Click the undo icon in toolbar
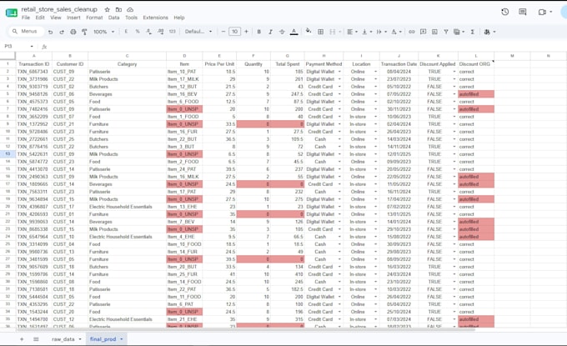Image resolution: width=567 pixels, height=346 pixels. tap(50, 32)
